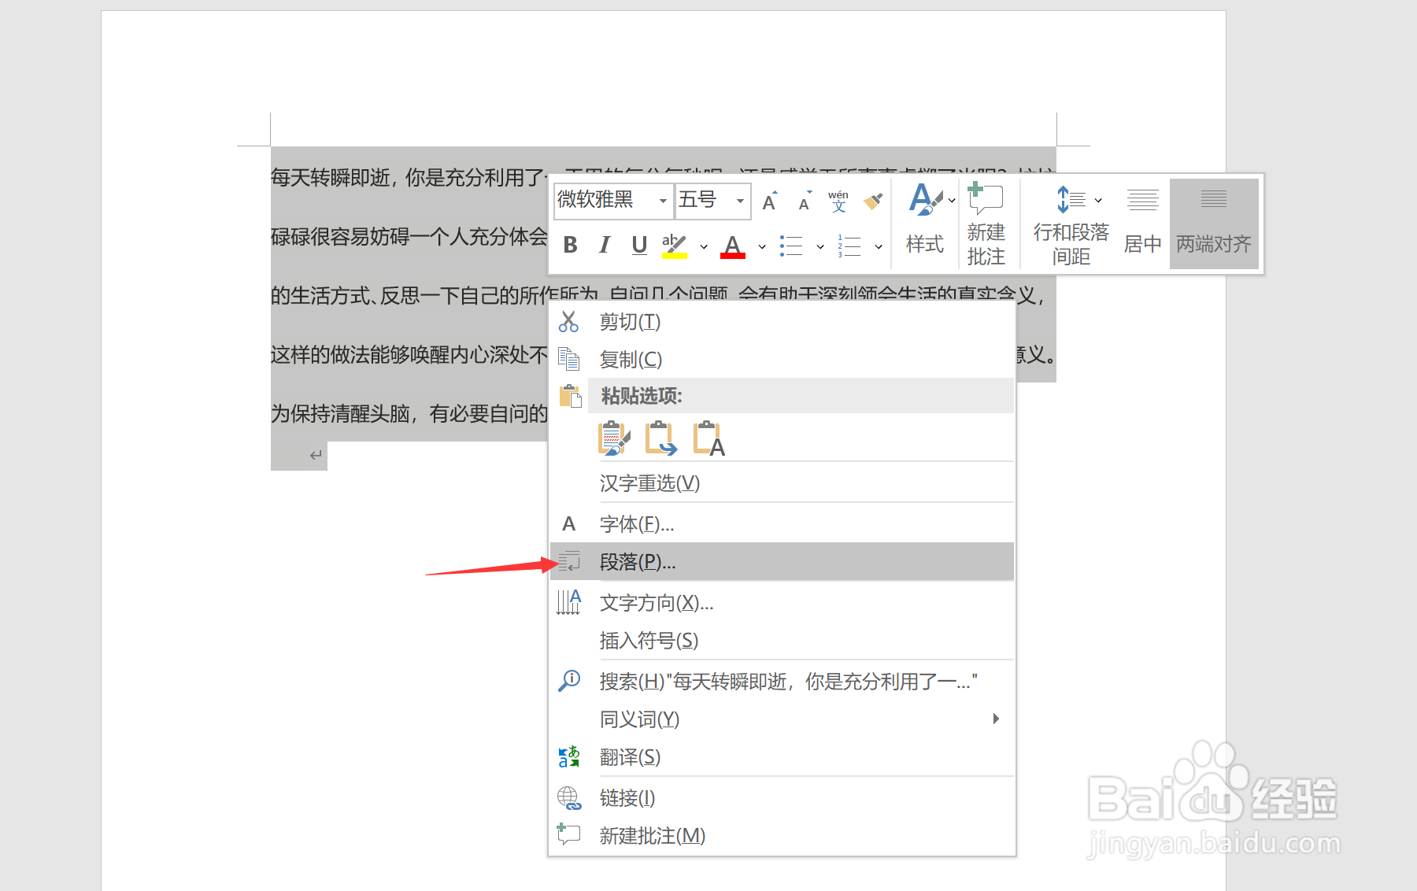
Task: Click the scissors cut icon
Action: point(568,322)
